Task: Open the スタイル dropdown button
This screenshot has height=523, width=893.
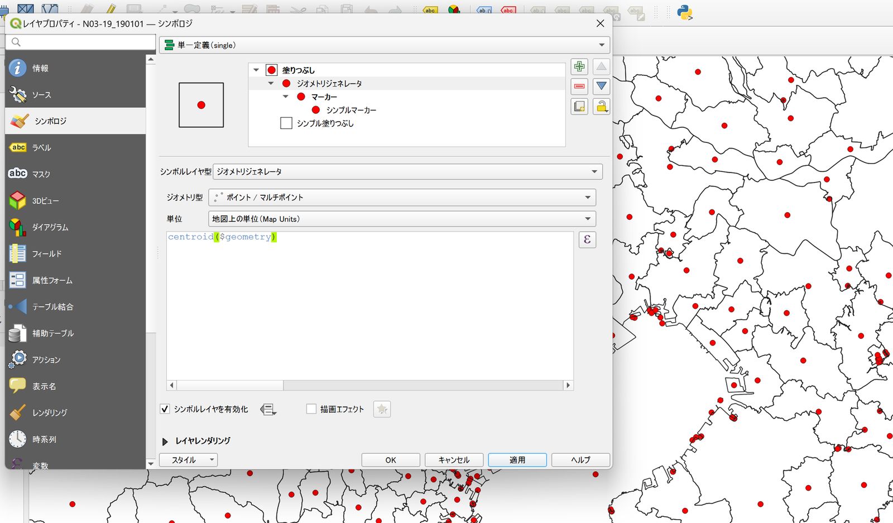Action: (x=188, y=460)
